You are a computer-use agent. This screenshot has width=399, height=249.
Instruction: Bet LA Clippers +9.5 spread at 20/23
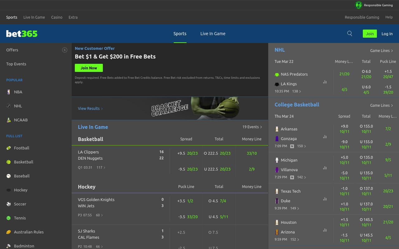coord(187,153)
